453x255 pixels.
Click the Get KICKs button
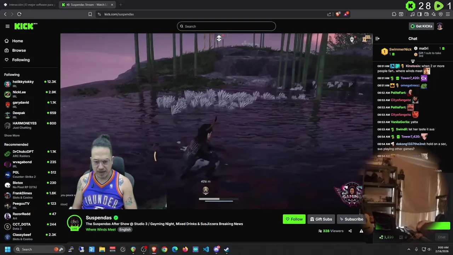coord(421,26)
